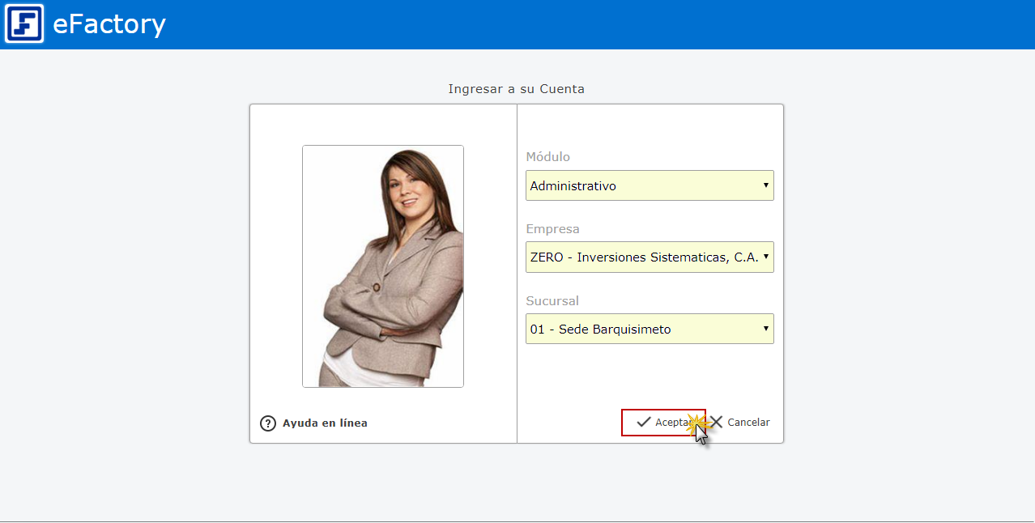
Task: Click the X icon beside Cancelar
Action: click(717, 423)
